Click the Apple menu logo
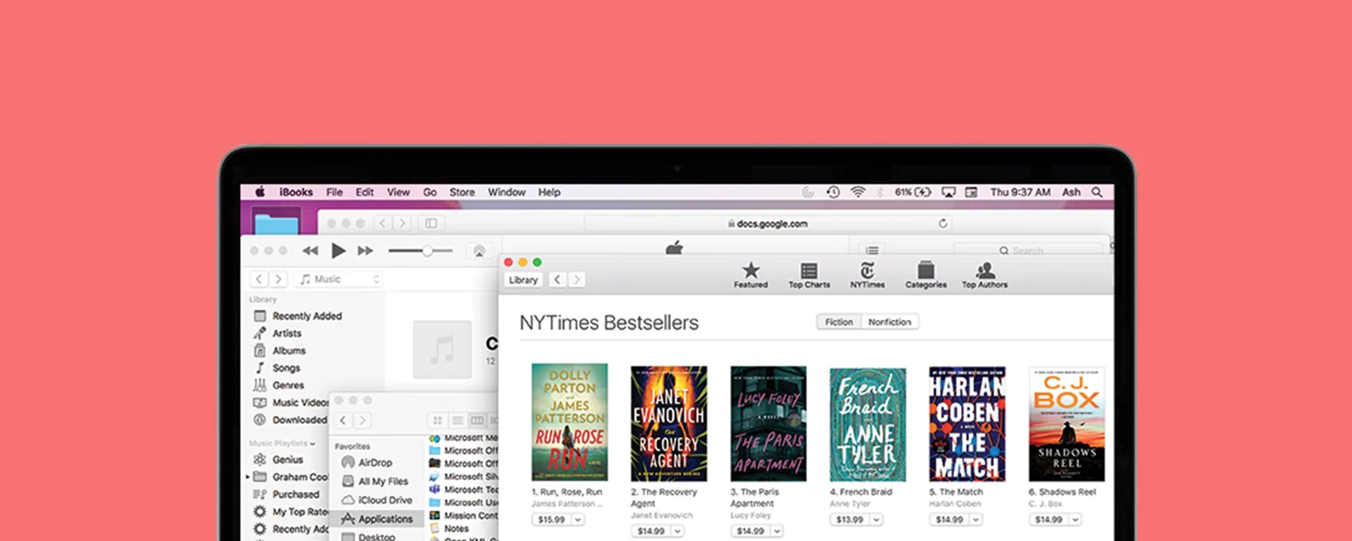The image size is (1352, 541). click(260, 192)
